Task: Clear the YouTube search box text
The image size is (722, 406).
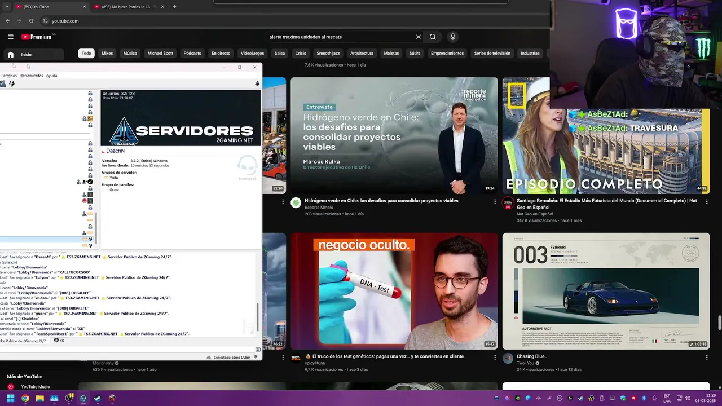Action: [x=418, y=37]
